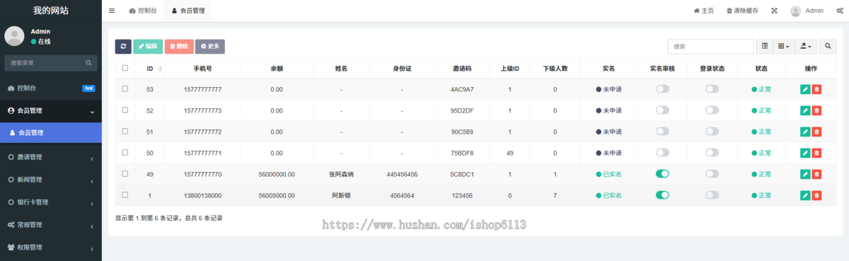Click the invitation code 4AC9A7 cell
849x261 pixels.
coord(462,89)
